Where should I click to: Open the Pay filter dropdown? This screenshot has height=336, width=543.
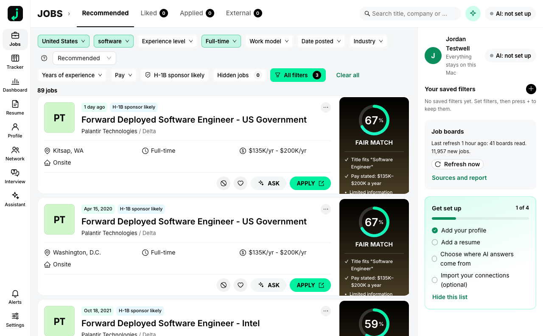pyautogui.click(x=124, y=75)
